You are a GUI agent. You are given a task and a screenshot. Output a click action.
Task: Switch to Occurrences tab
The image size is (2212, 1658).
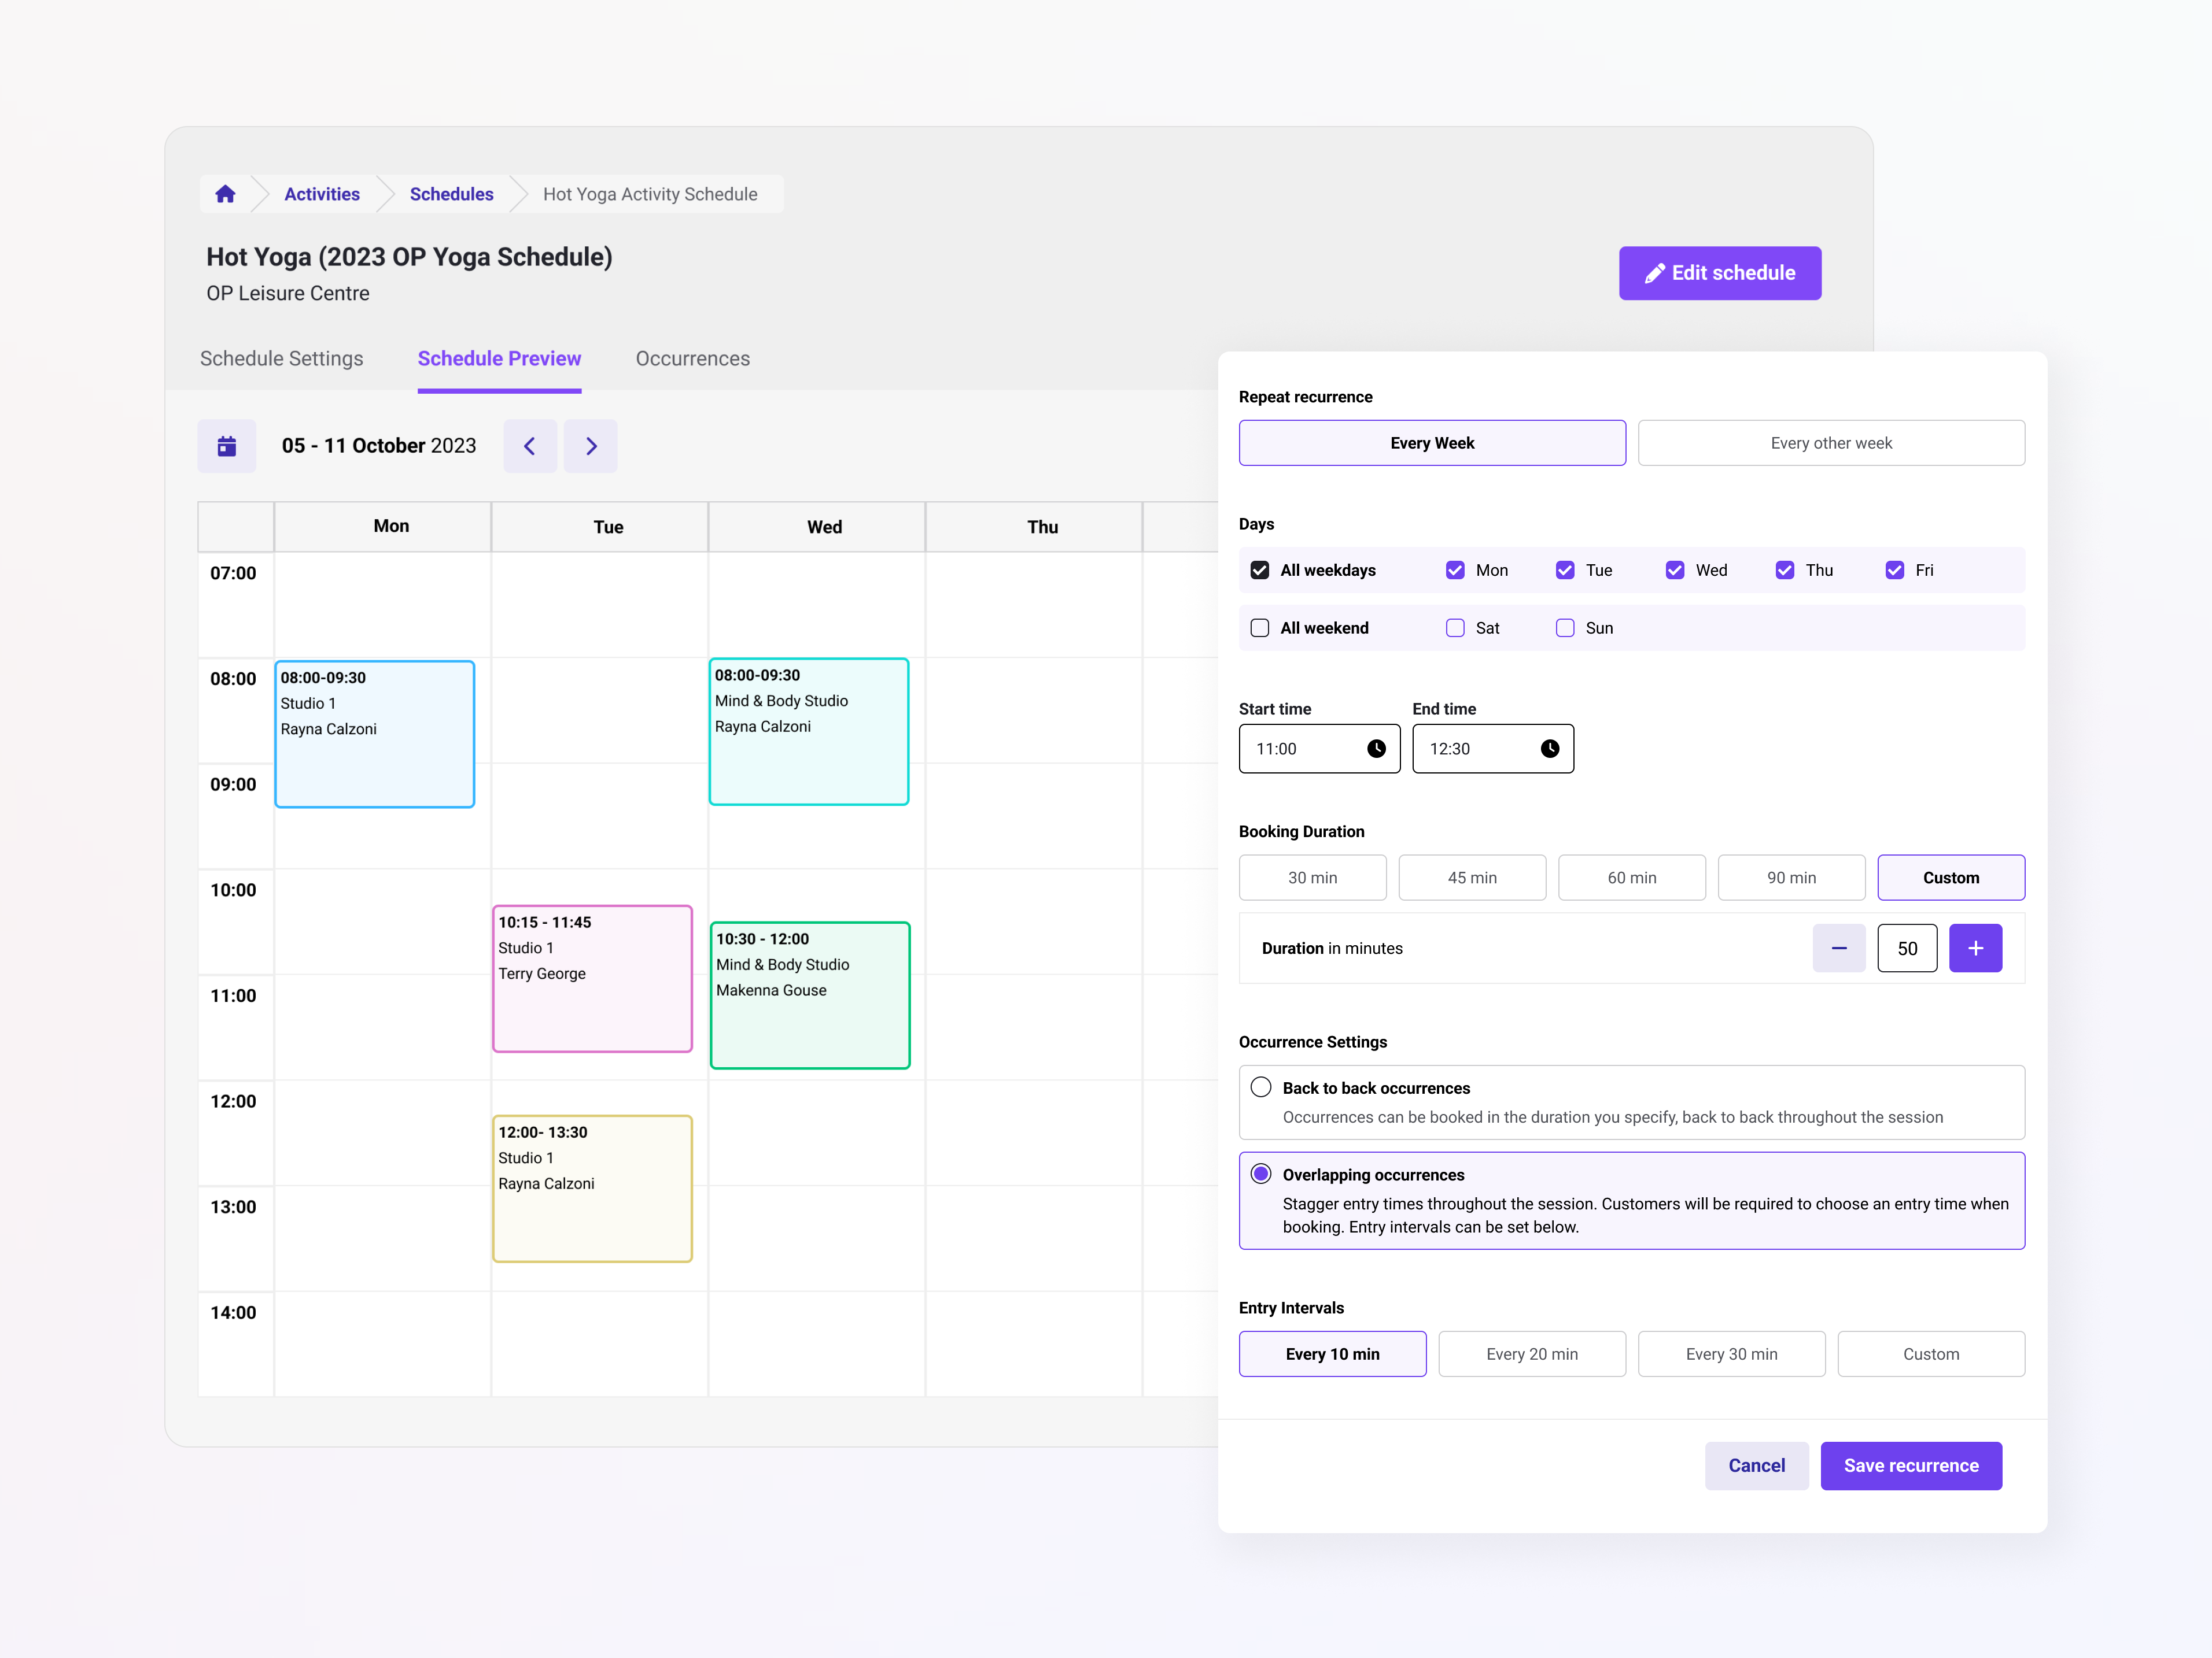[693, 358]
